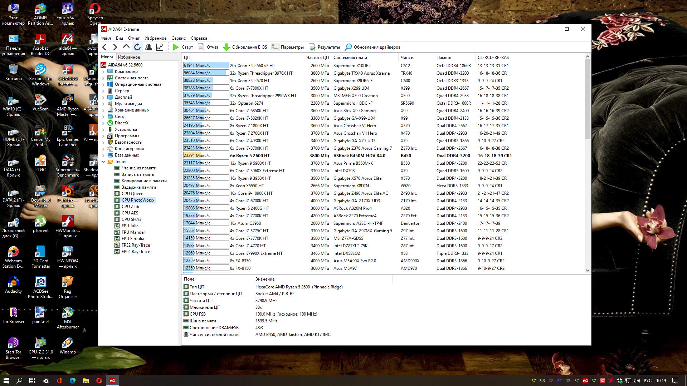Click the green Start benchmark icon
This screenshot has height=386, width=687.
click(x=176, y=47)
